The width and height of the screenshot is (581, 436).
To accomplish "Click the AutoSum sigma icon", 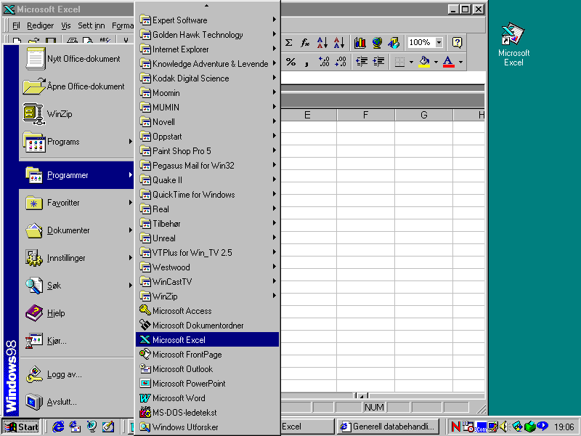I will [x=289, y=43].
